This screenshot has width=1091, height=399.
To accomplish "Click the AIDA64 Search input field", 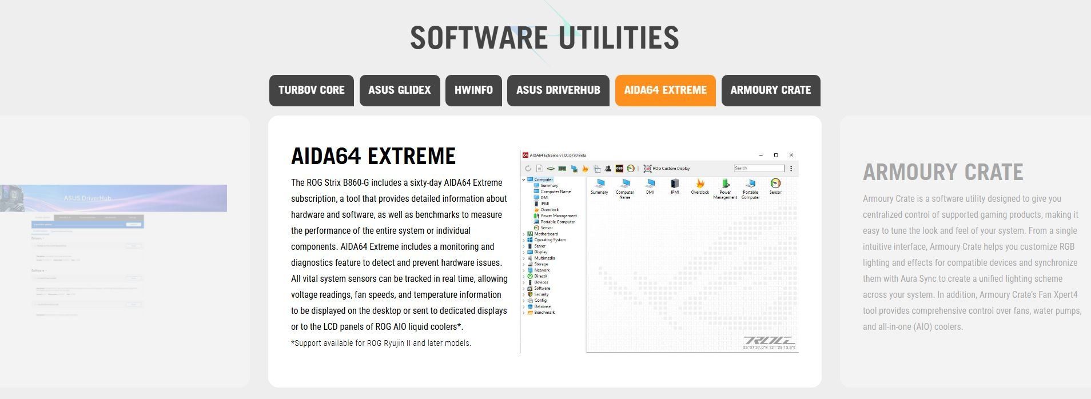I will 758,169.
